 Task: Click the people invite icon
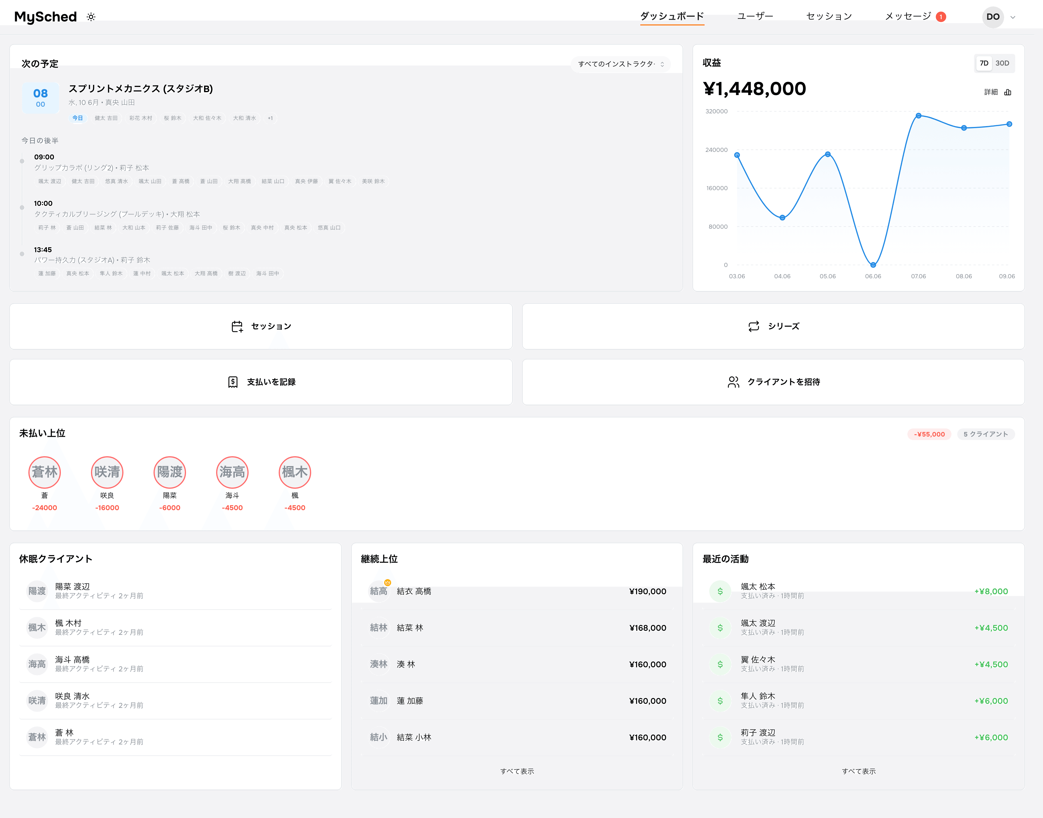[x=733, y=382]
